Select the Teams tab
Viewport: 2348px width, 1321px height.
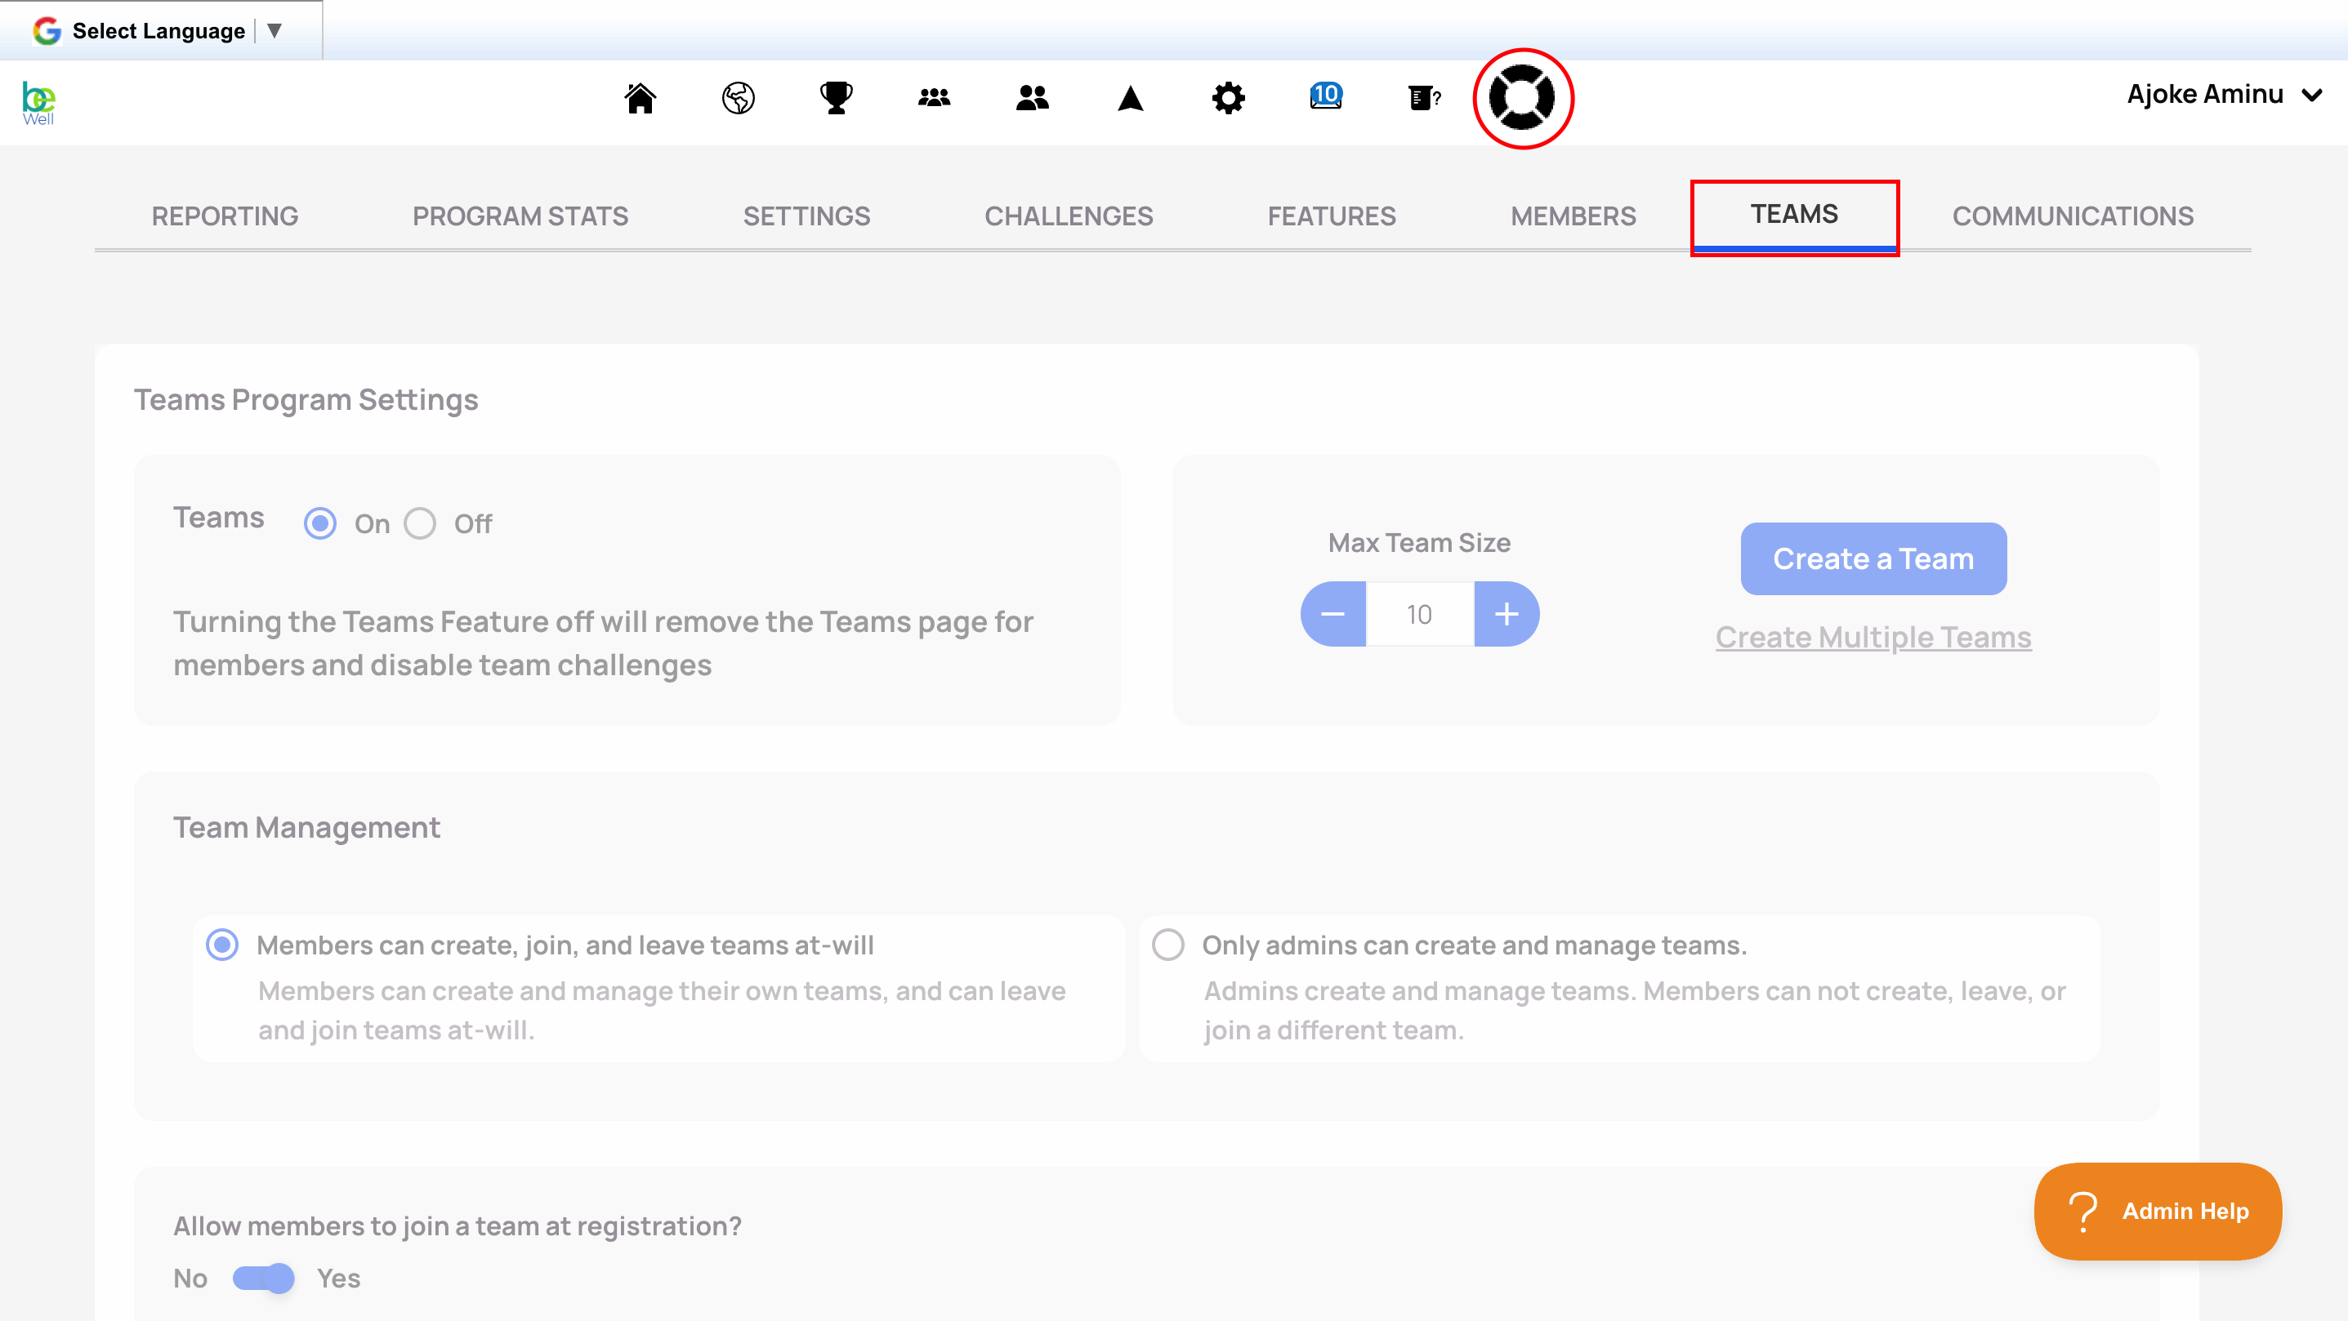[1795, 216]
